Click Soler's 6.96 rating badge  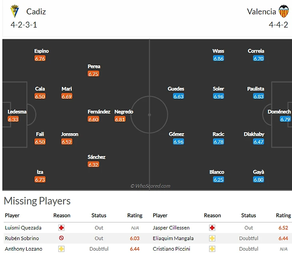218,96
